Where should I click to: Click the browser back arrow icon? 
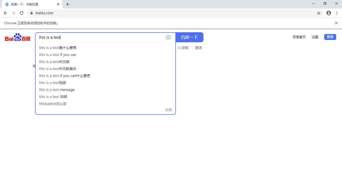[x=5, y=13]
